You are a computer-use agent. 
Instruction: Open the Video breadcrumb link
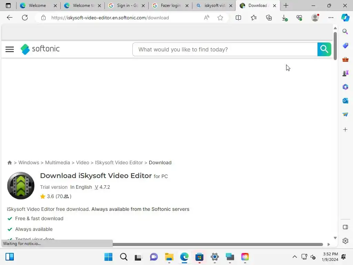(82, 163)
